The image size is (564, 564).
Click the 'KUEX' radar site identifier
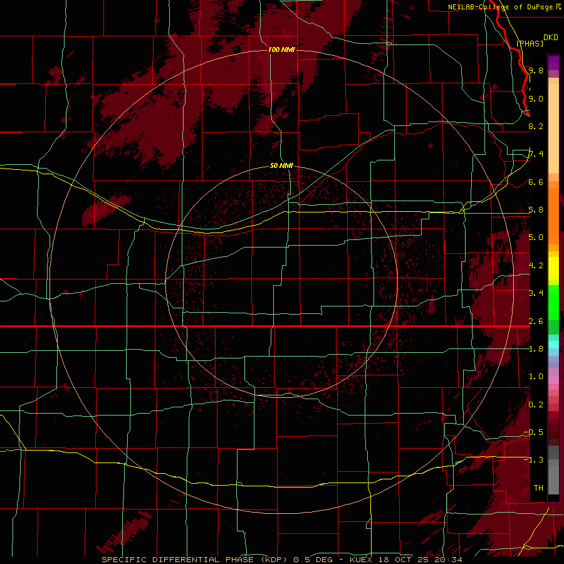361,560
